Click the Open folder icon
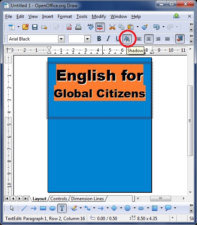The image size is (197, 225). [25, 27]
